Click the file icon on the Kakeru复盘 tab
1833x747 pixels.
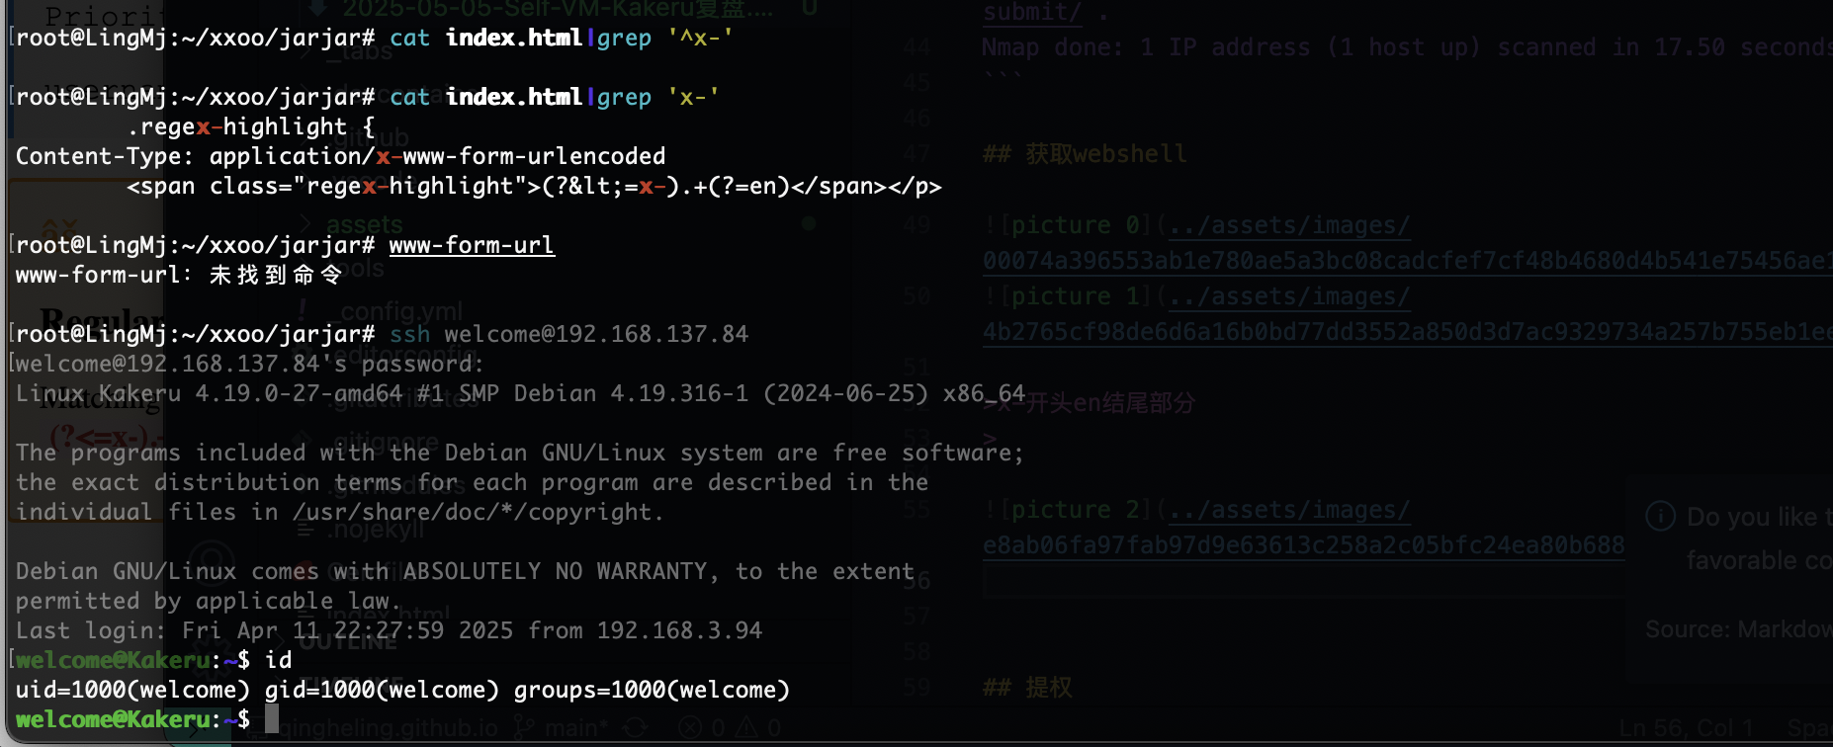tap(317, 8)
